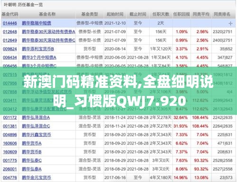Screen dimensions: 237x182
Task: Open 鹏华稳瑞中短债 fund name link
Action: [x=37, y=23]
